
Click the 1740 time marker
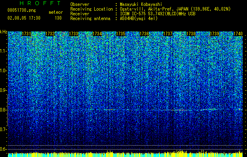[x=238, y=34]
